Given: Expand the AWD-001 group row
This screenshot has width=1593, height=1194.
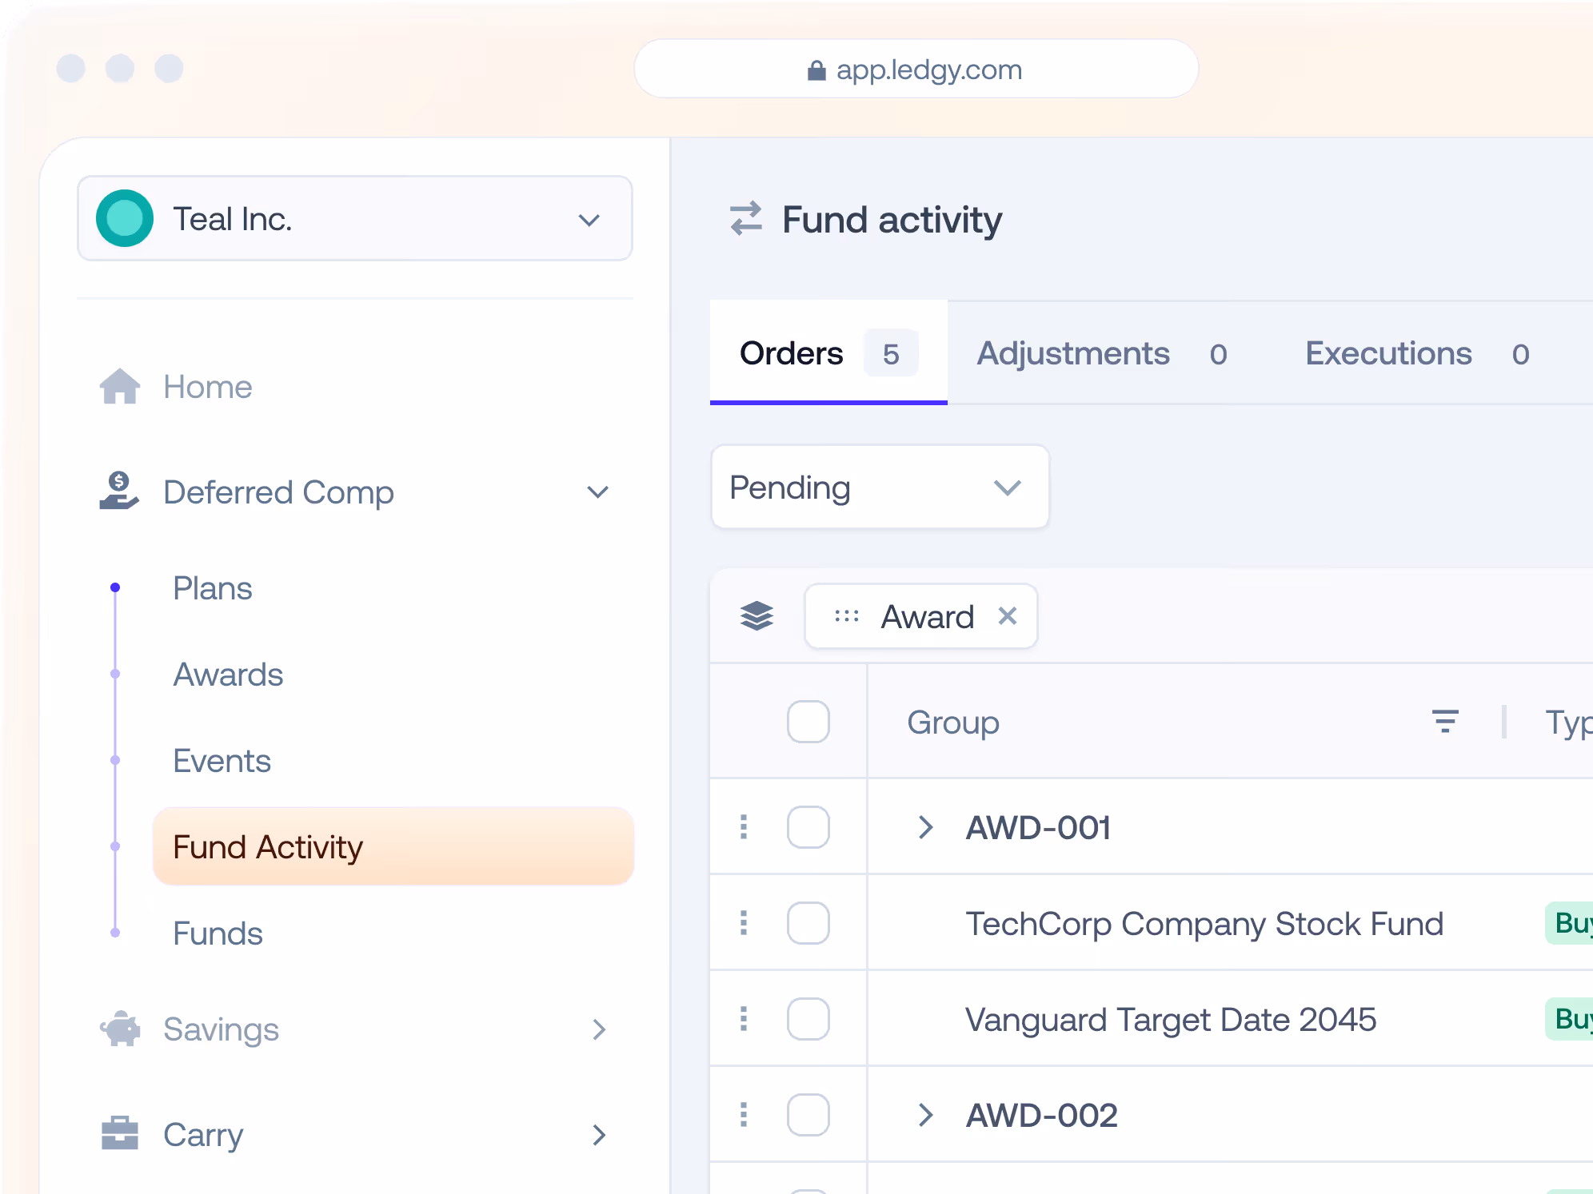Looking at the screenshot, I should tap(926, 827).
